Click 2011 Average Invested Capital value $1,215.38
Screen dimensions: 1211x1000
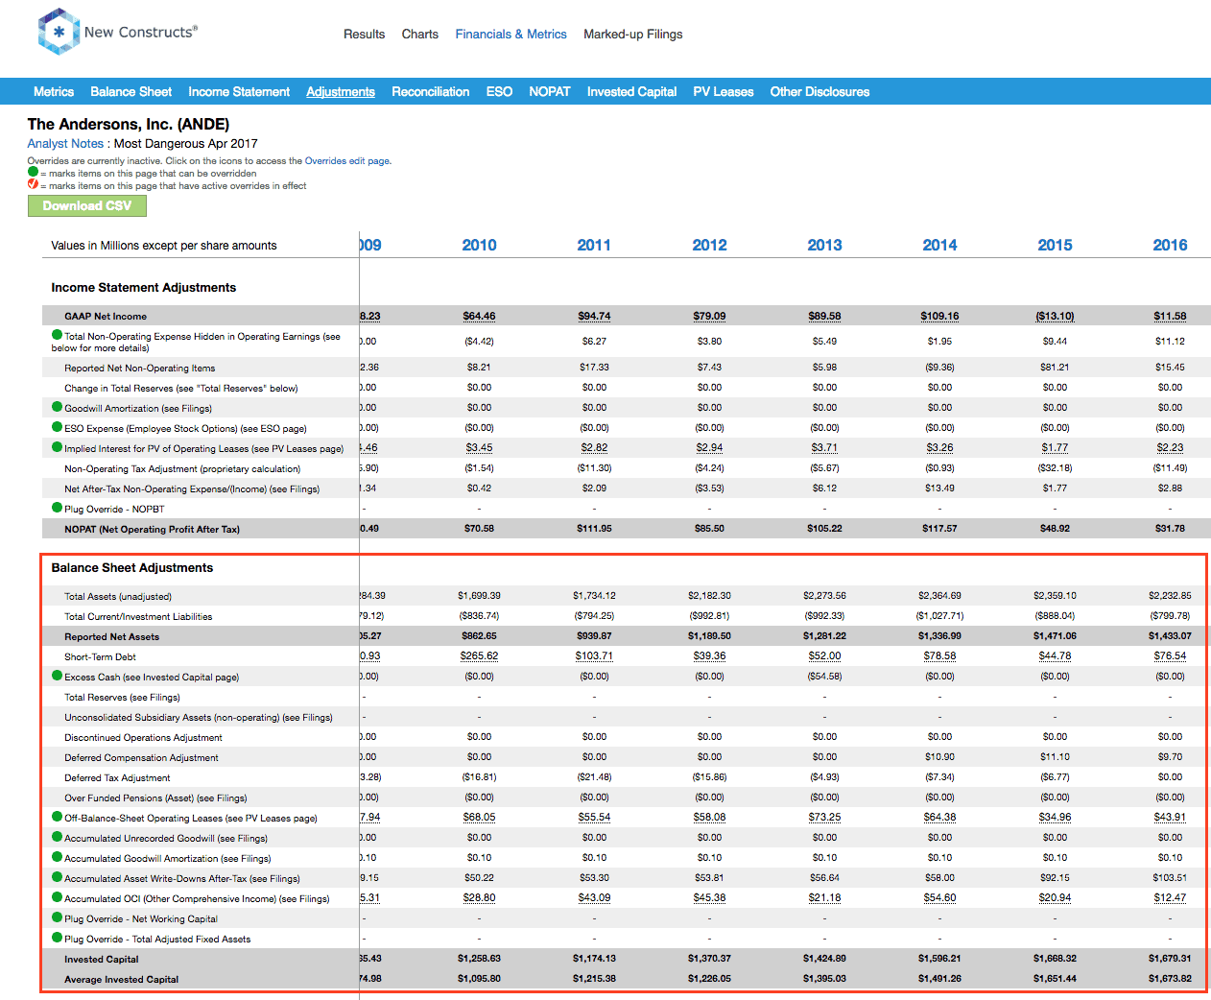[x=595, y=979]
